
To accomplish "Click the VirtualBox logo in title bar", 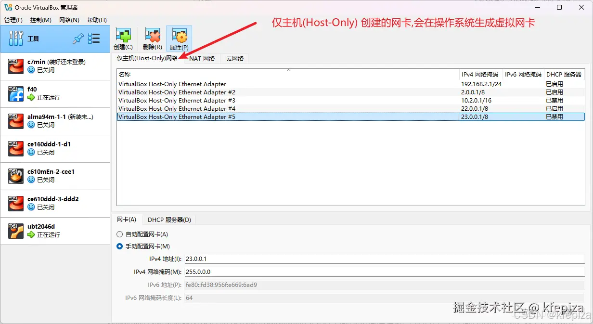I will tap(8, 7).
